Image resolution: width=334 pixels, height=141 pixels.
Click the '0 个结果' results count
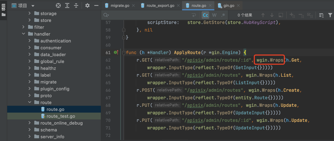[245, 15]
